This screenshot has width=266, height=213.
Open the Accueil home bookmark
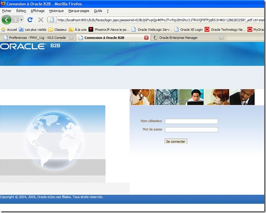(x=9, y=29)
